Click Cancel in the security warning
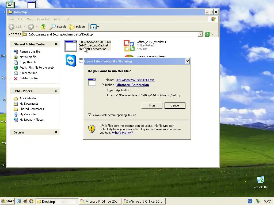The height and width of the screenshot is (205, 274). click(x=175, y=105)
